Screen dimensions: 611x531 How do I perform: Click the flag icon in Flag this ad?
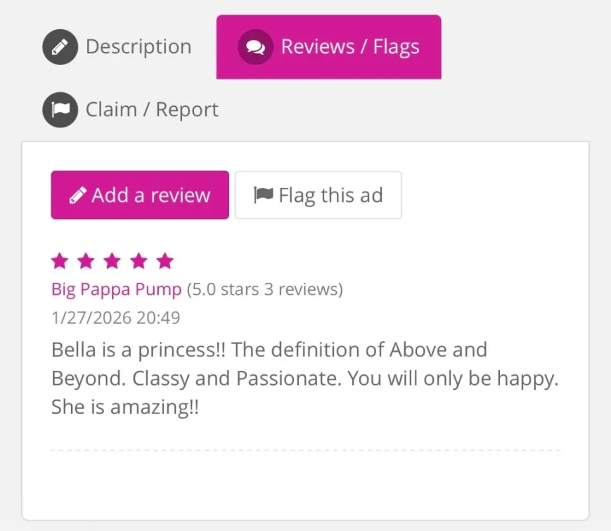[x=264, y=195]
